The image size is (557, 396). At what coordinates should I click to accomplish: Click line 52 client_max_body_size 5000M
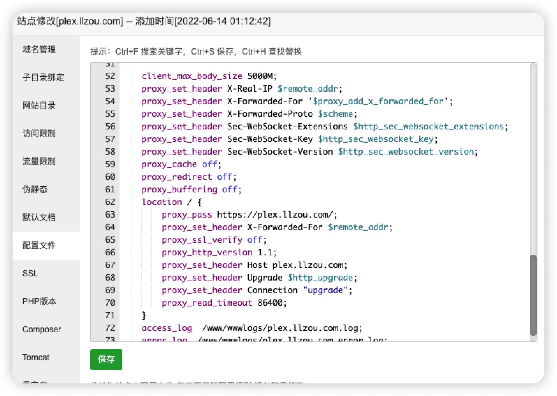(x=209, y=76)
